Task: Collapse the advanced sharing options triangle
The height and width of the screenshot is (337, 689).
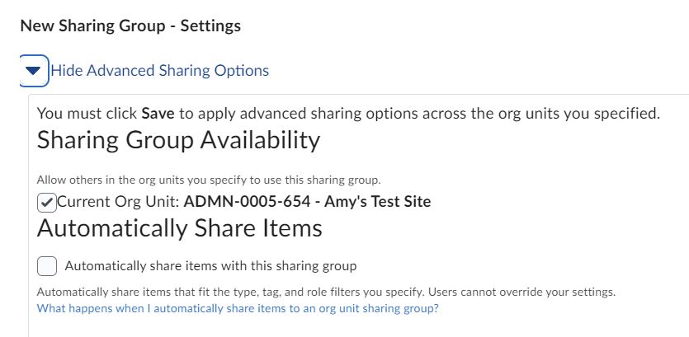Action: click(33, 71)
